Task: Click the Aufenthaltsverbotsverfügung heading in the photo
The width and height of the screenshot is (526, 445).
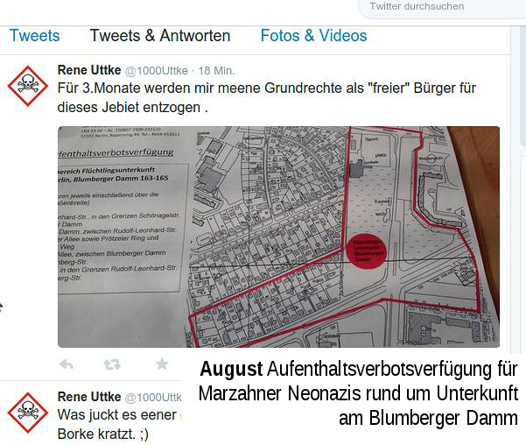Action: 116,152
